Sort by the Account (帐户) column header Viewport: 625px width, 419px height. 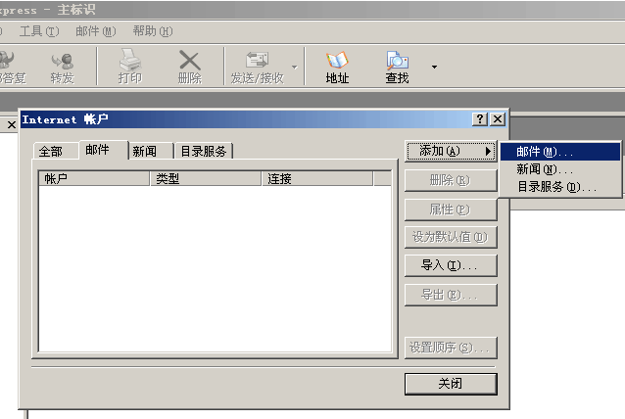click(x=94, y=179)
